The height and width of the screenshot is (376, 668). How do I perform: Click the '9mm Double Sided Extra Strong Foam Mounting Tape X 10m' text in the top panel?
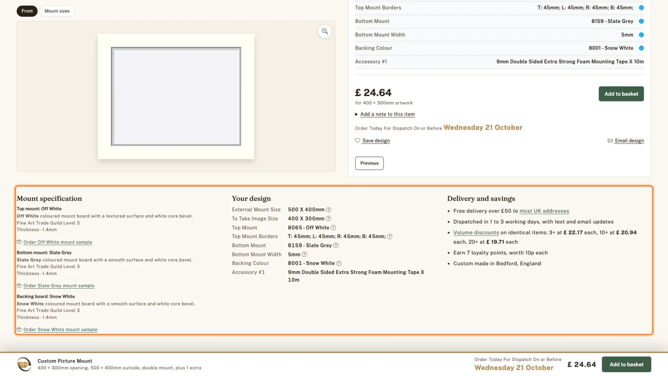(x=570, y=61)
